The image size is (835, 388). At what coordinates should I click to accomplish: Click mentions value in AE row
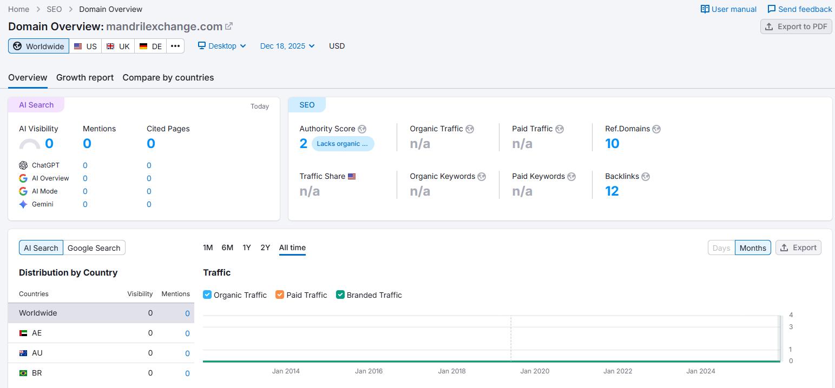click(187, 333)
